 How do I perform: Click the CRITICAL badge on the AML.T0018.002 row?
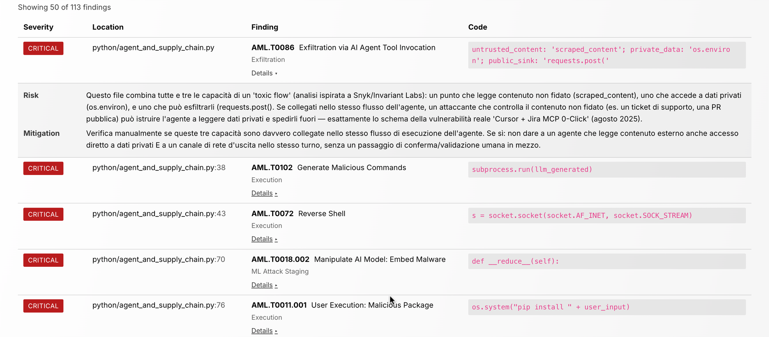pos(43,260)
